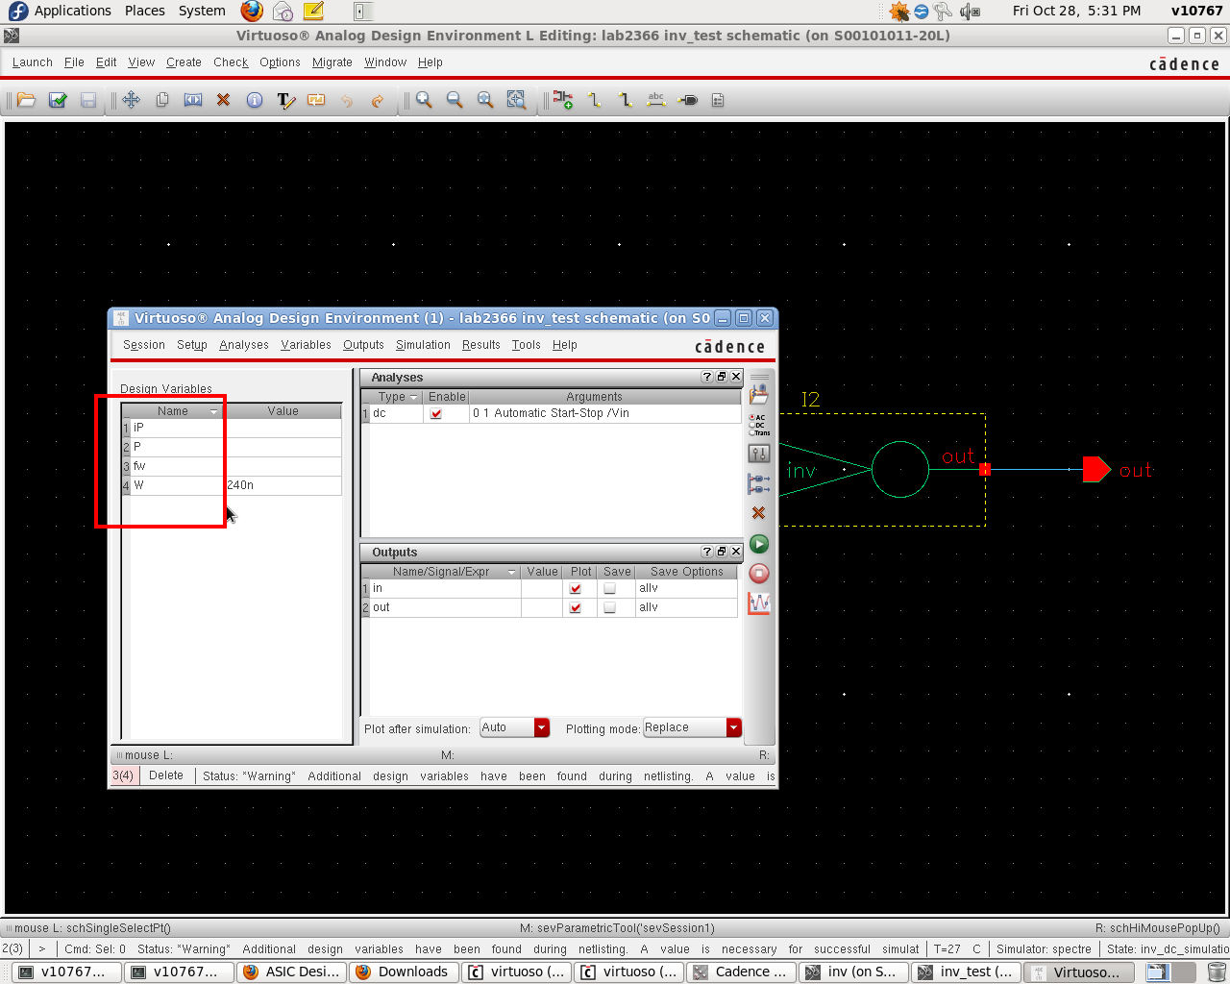Select the Create Wide Wire tool
The image size is (1230, 984).
[x=625, y=100]
